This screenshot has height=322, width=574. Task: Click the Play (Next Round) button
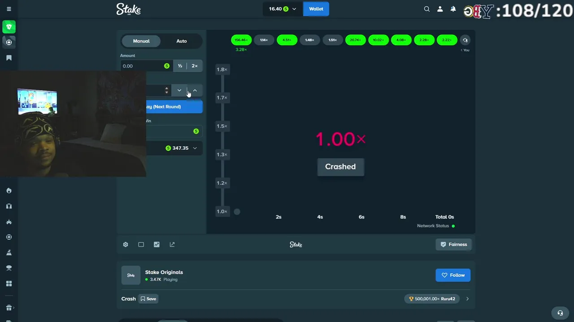174,107
